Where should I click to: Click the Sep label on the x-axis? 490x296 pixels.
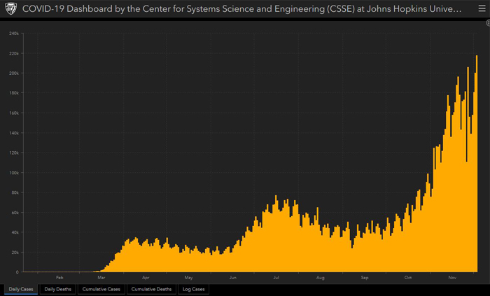[364, 278]
